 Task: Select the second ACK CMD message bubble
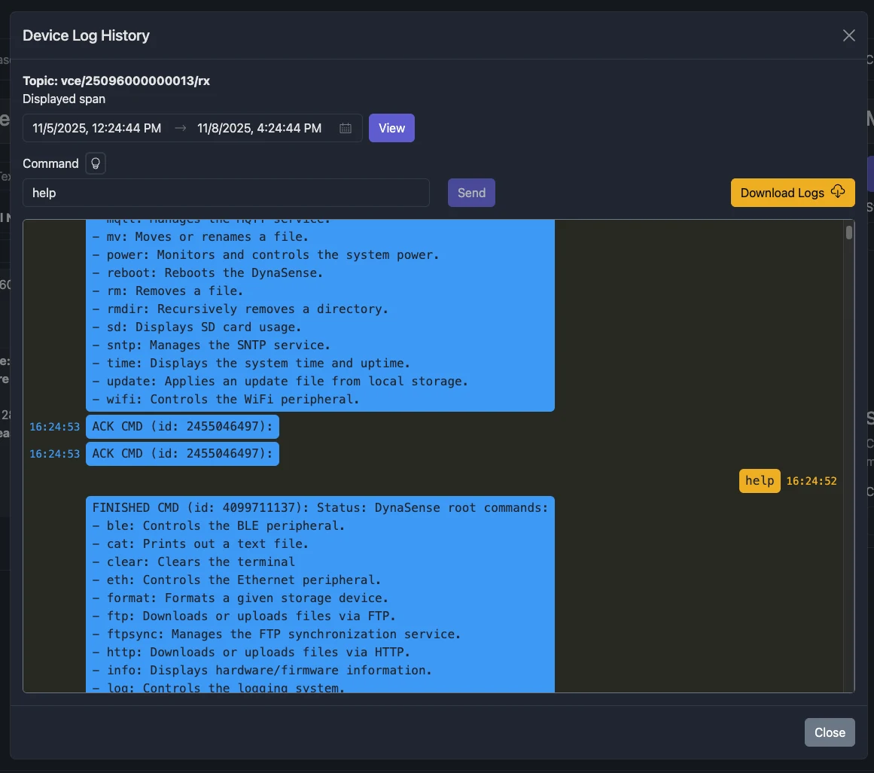point(182,453)
